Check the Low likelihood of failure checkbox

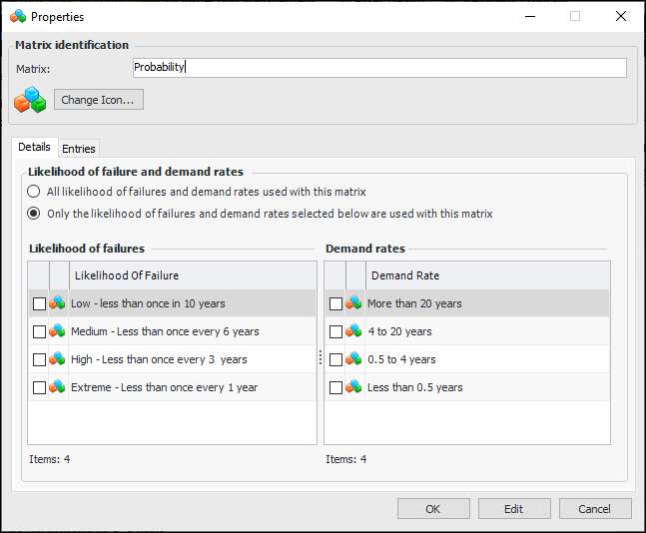pos(39,303)
